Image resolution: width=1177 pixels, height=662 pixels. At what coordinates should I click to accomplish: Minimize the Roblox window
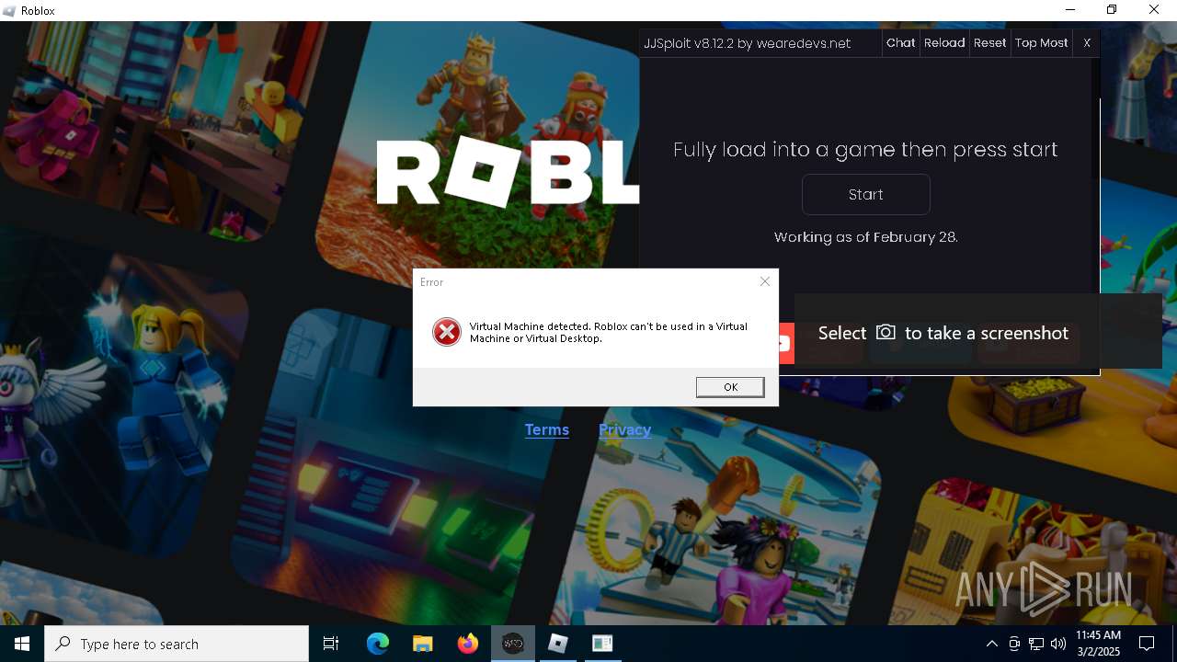tap(1069, 10)
